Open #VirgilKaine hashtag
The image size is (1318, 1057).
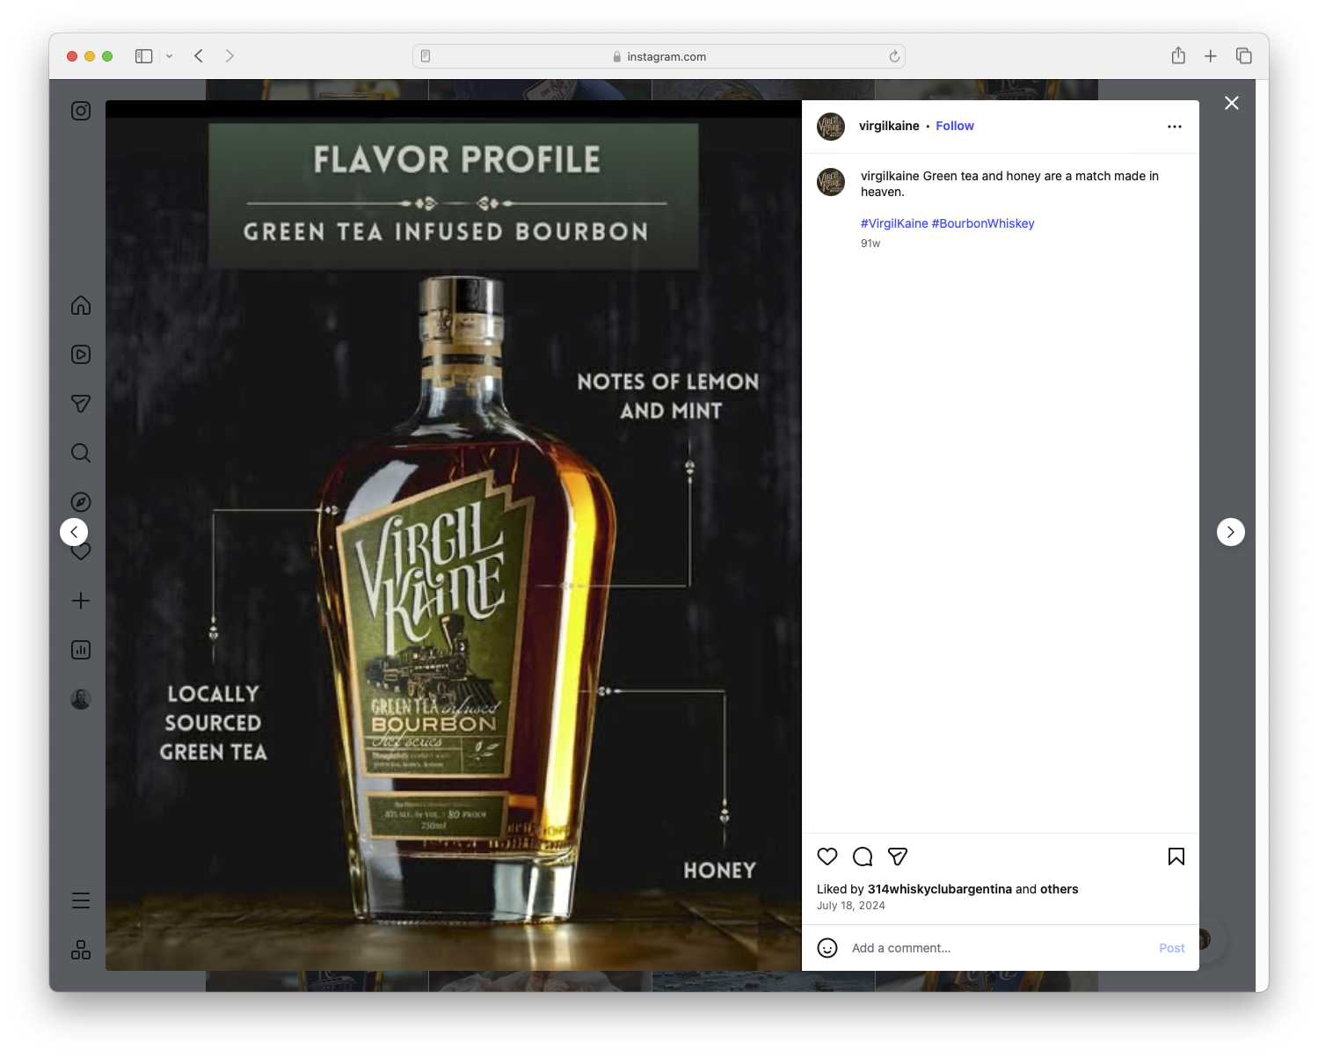point(894,223)
